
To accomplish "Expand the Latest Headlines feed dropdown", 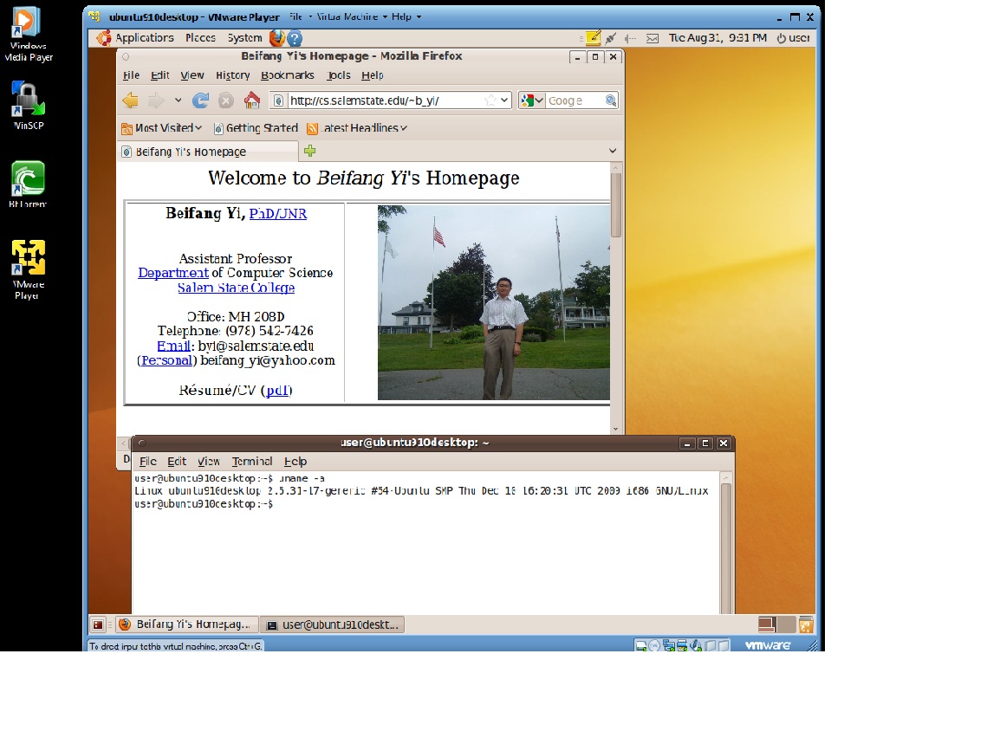I will [x=404, y=128].
